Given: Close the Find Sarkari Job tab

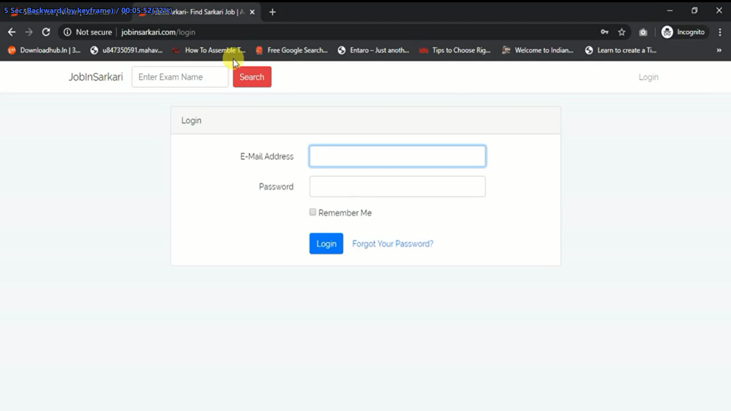Looking at the screenshot, I should pyautogui.click(x=252, y=11).
